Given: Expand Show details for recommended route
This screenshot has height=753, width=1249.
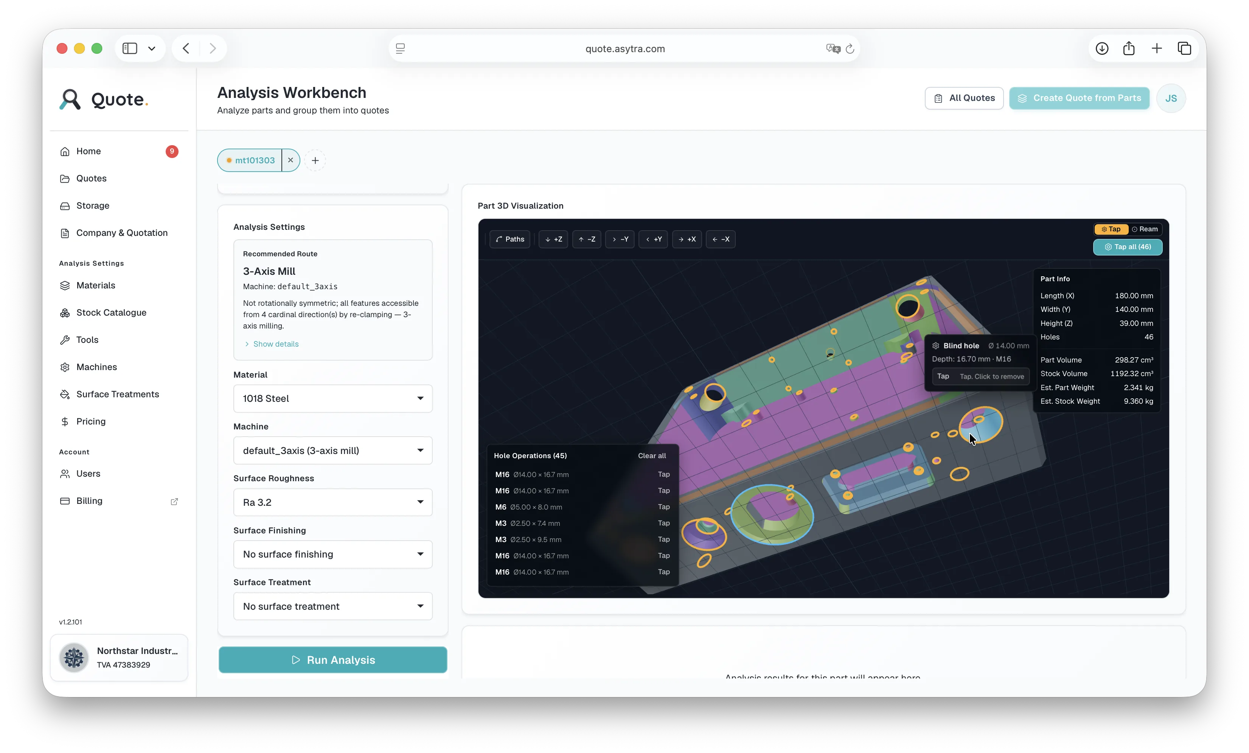Looking at the screenshot, I should click(x=272, y=344).
